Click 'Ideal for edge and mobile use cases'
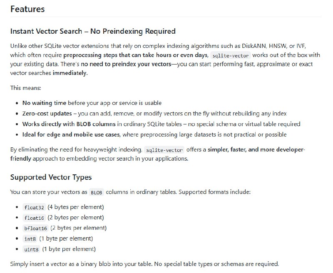333x273 pixels. pyautogui.click(x=71, y=135)
